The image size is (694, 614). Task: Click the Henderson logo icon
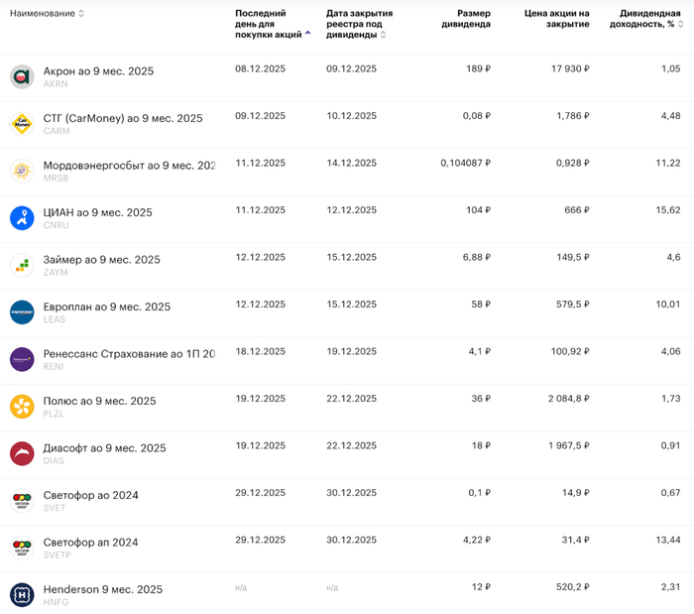click(x=22, y=595)
